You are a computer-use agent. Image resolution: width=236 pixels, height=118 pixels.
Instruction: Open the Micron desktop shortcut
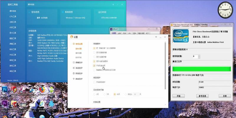pyautogui.click(x=42, y=104)
